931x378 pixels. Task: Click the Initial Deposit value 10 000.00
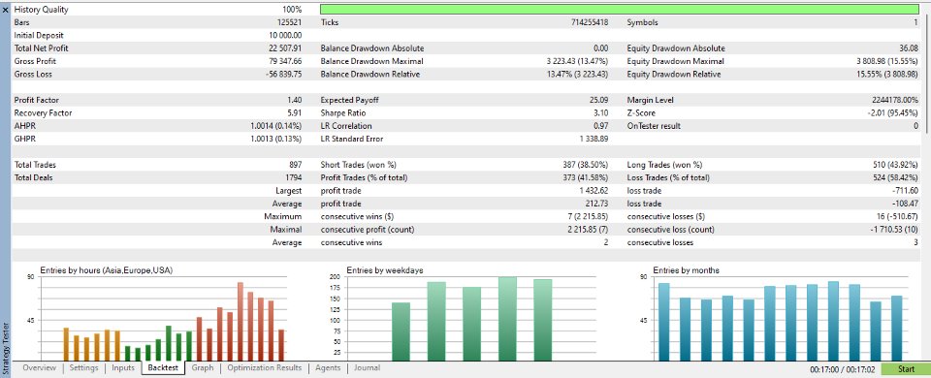[x=286, y=35]
